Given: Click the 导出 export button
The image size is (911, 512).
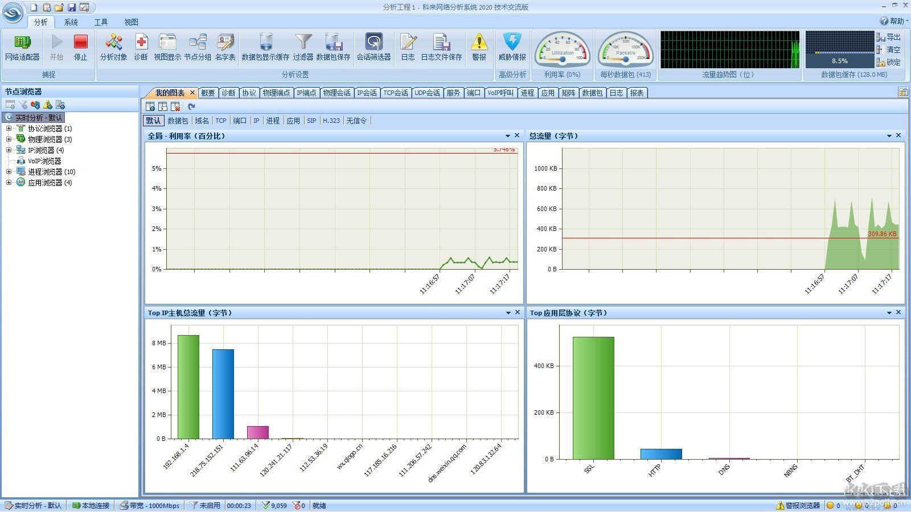Looking at the screenshot, I should tap(889, 37).
